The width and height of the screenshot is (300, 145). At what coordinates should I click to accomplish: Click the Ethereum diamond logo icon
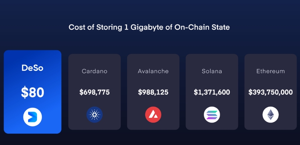(x=271, y=115)
